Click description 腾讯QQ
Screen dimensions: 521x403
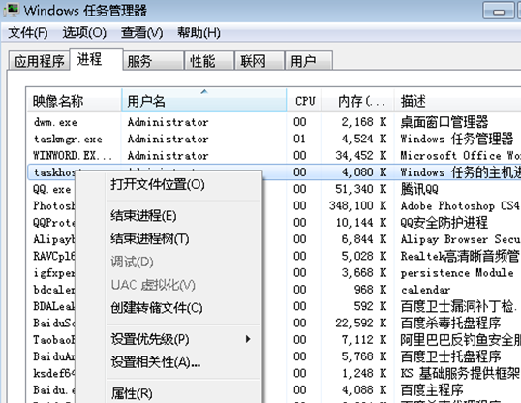click(419, 189)
